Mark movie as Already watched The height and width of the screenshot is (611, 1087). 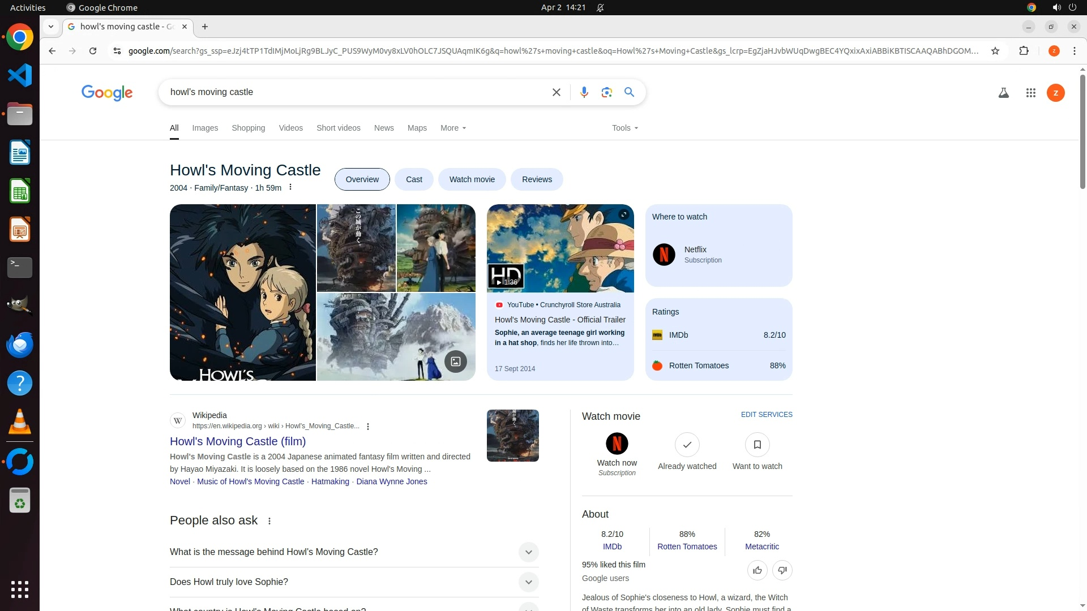[687, 445]
